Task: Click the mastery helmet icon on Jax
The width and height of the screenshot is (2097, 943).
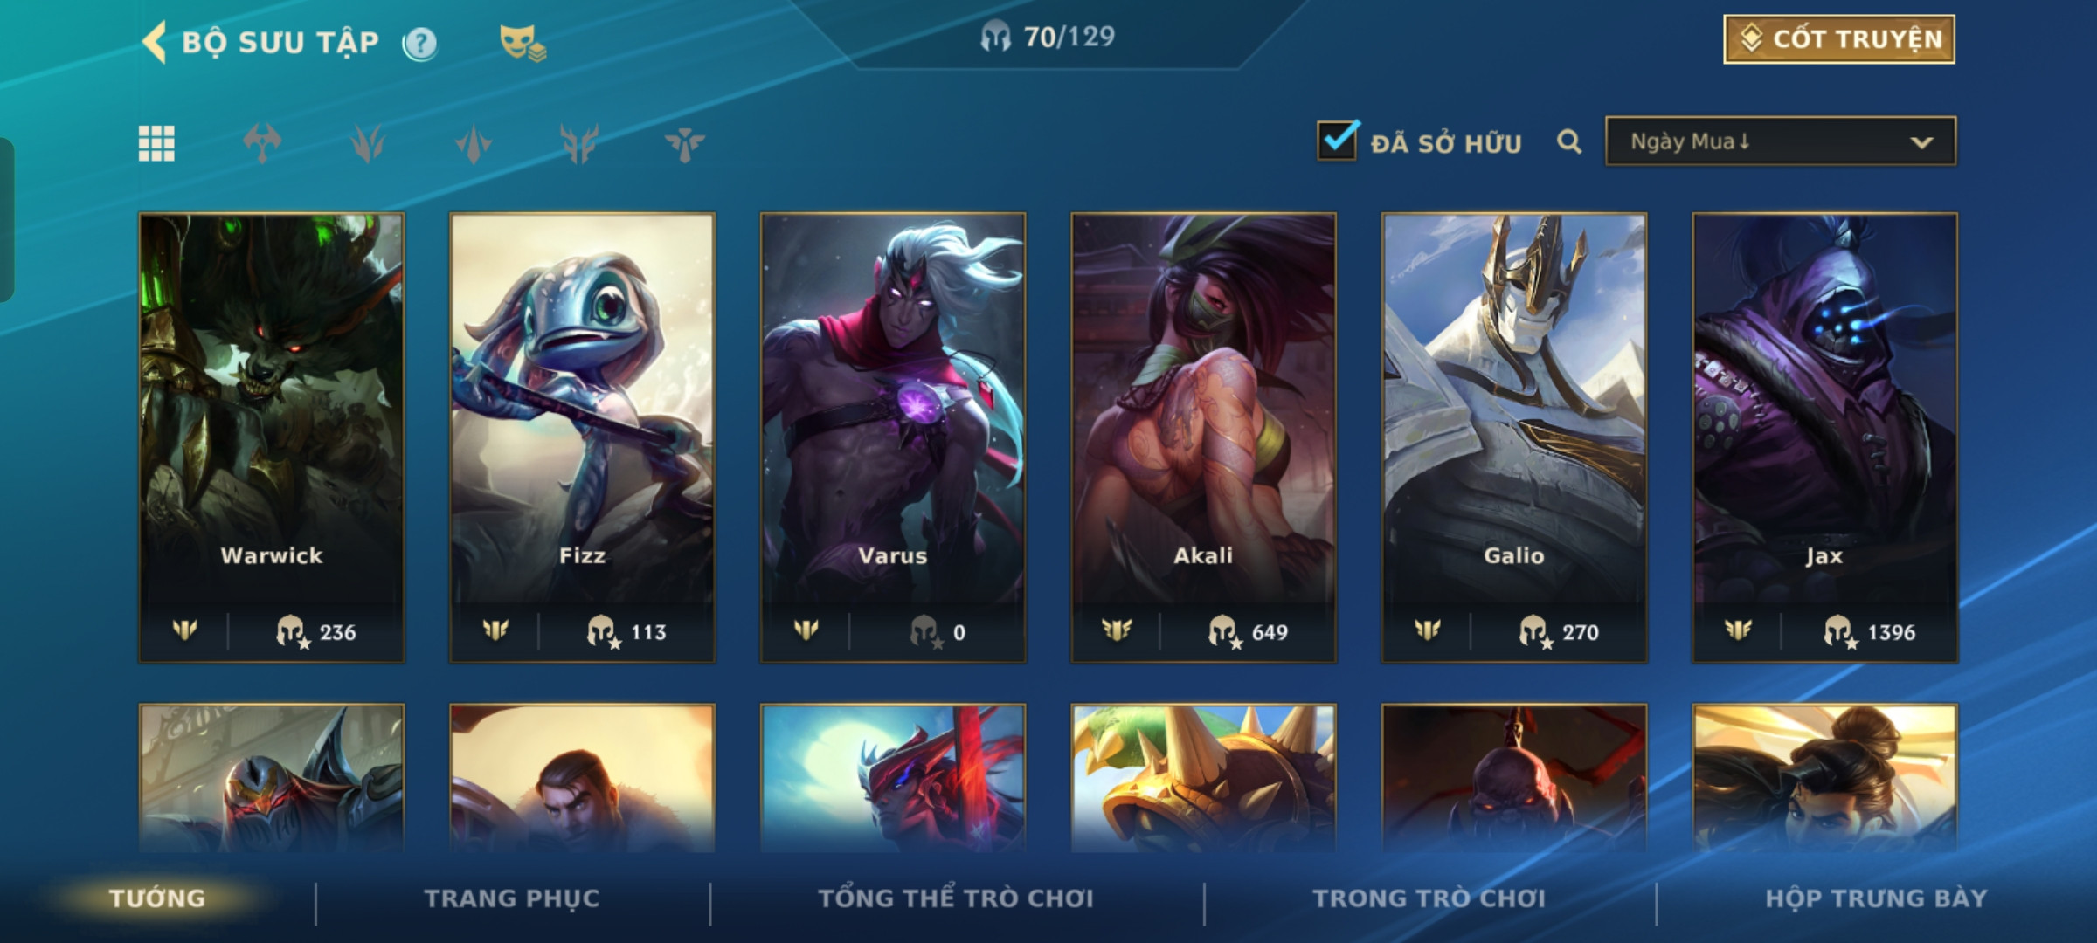Action: click(x=1839, y=631)
